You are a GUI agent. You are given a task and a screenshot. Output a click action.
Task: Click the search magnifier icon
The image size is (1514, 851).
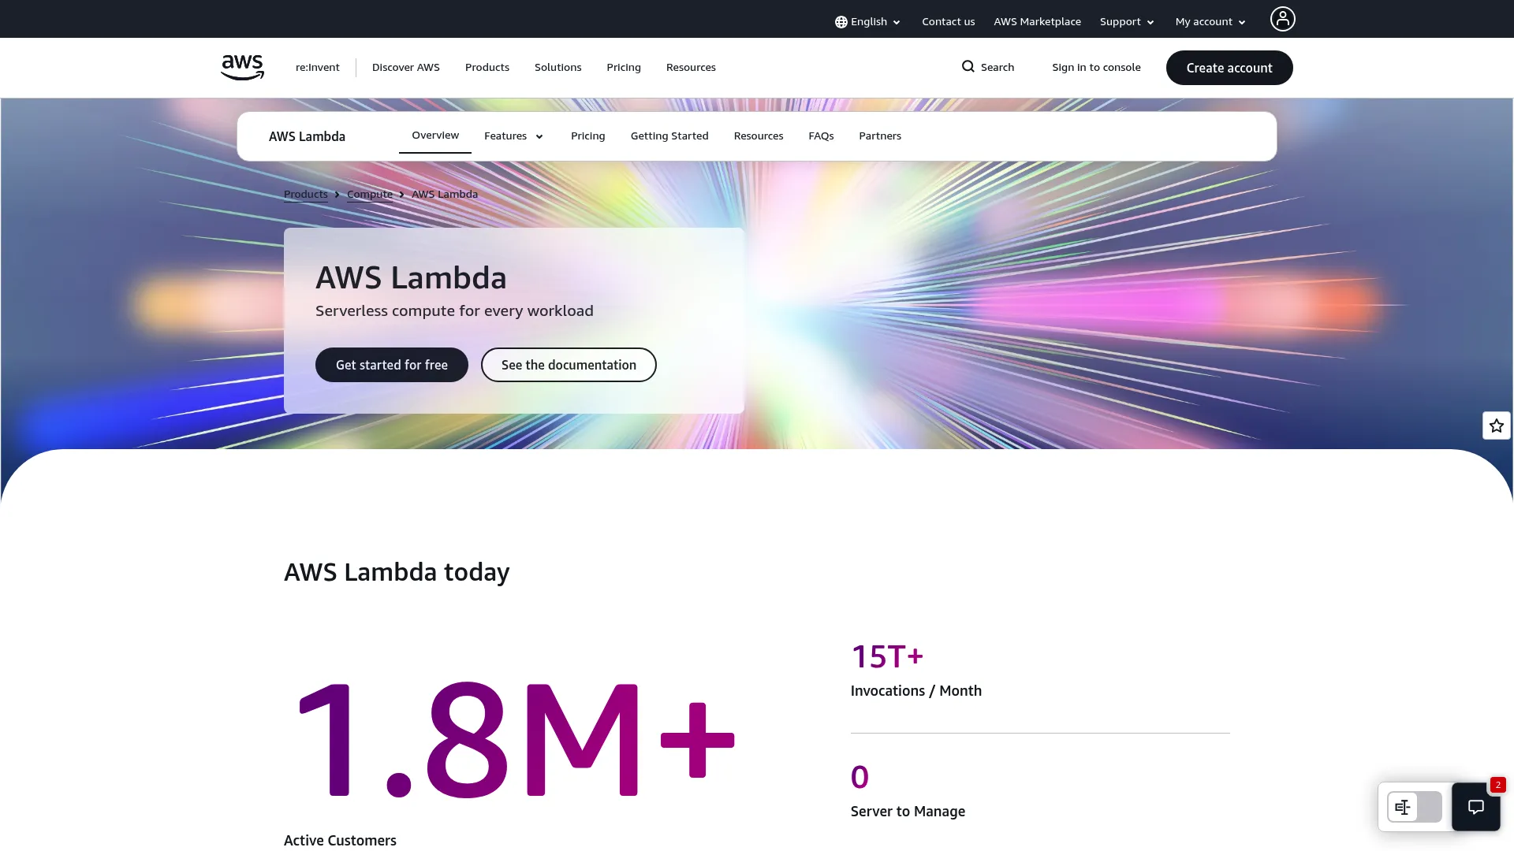pyautogui.click(x=968, y=67)
